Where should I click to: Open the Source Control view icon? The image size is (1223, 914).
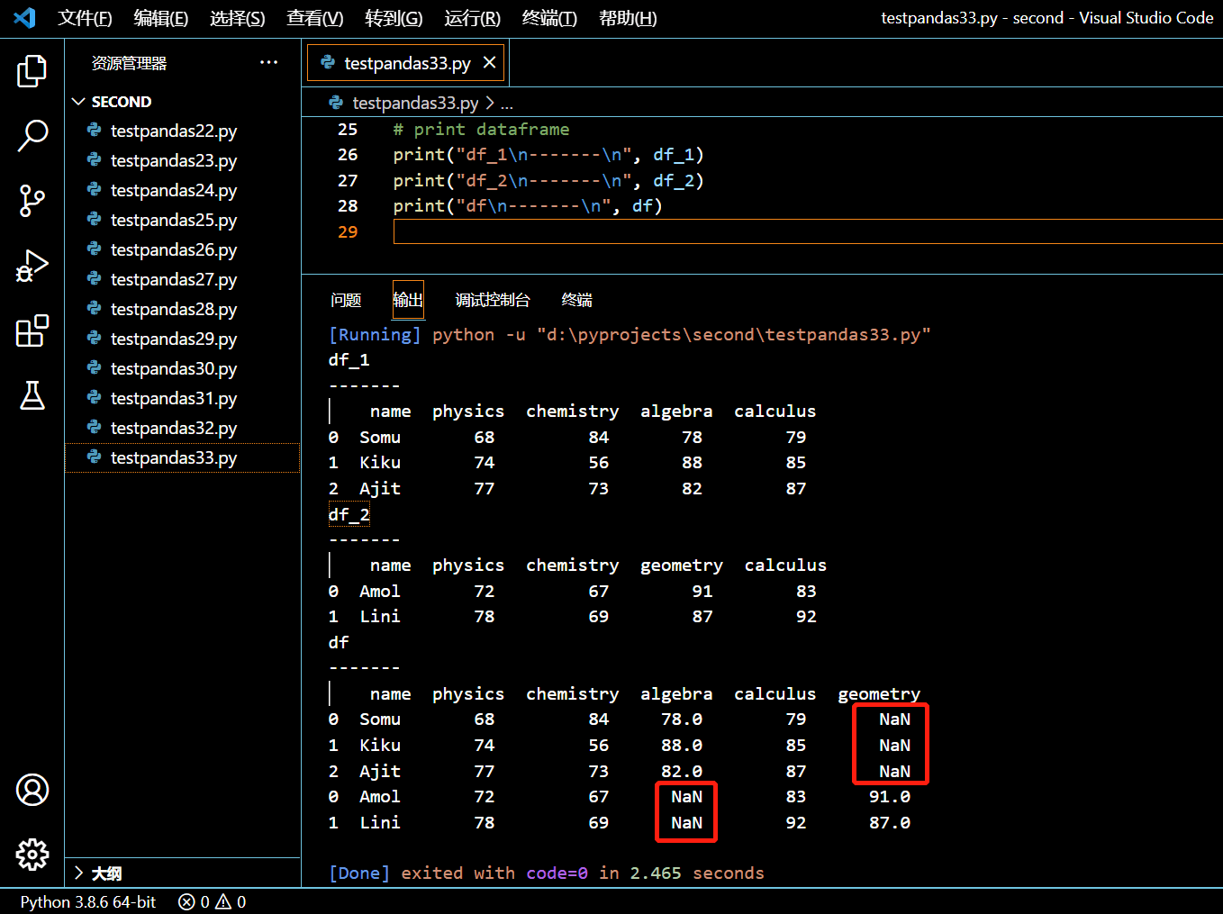[x=32, y=201]
